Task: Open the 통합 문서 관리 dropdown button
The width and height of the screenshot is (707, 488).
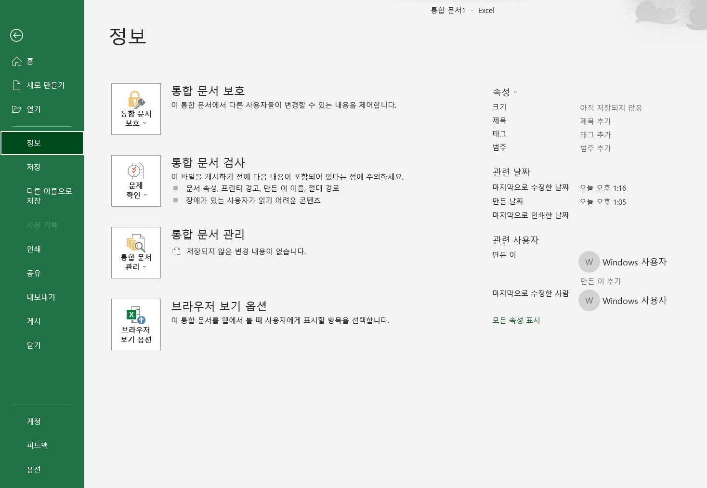Action: coord(136,252)
